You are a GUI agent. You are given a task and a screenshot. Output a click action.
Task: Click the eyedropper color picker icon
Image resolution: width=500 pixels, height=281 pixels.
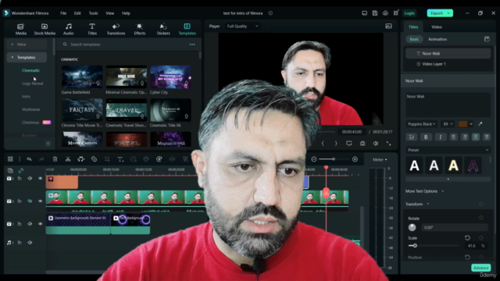(480, 124)
